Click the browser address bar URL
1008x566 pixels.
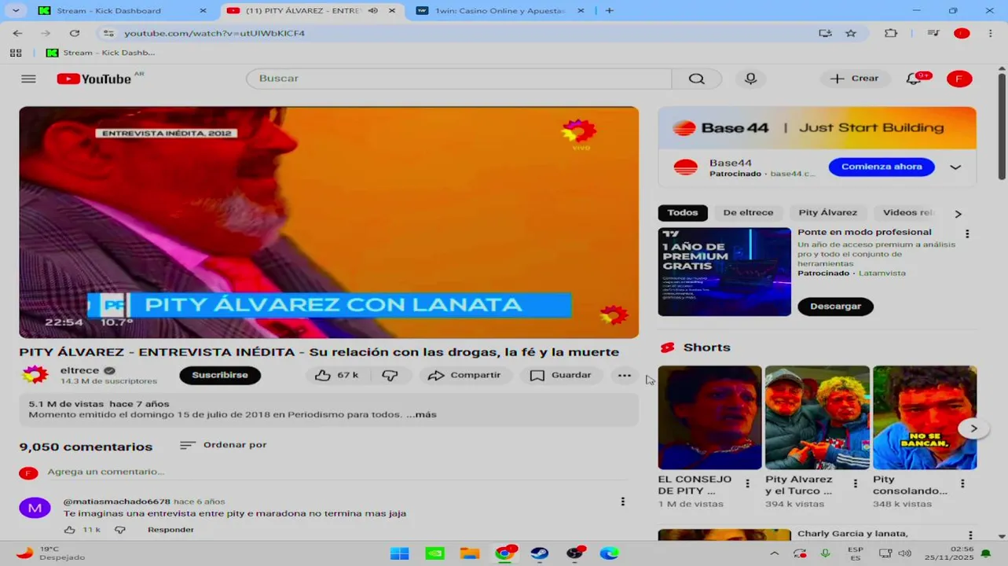[x=214, y=33]
